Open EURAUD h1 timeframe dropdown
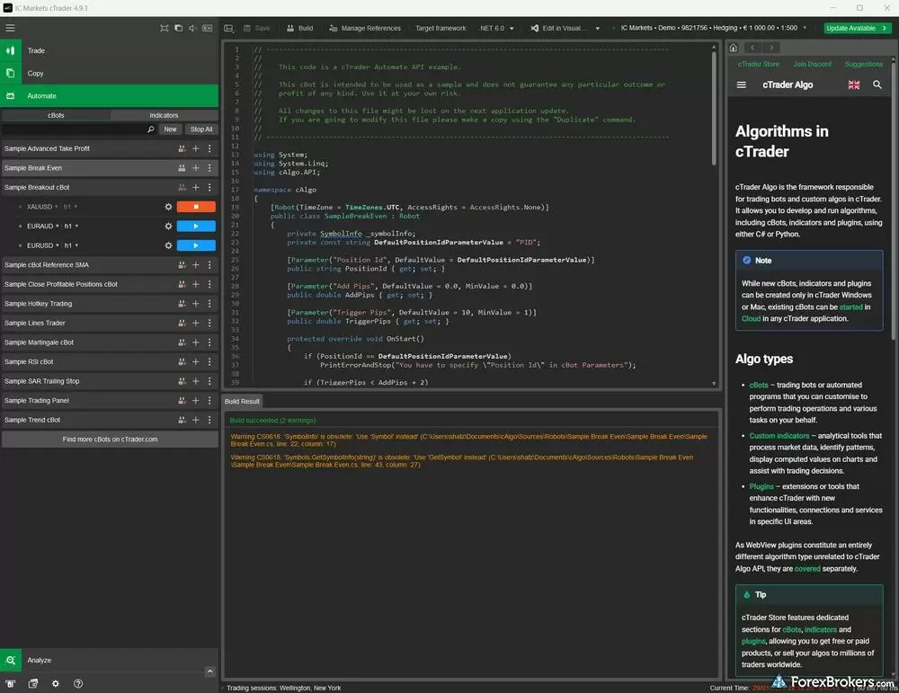Image resolution: width=899 pixels, height=693 pixels. click(x=71, y=227)
